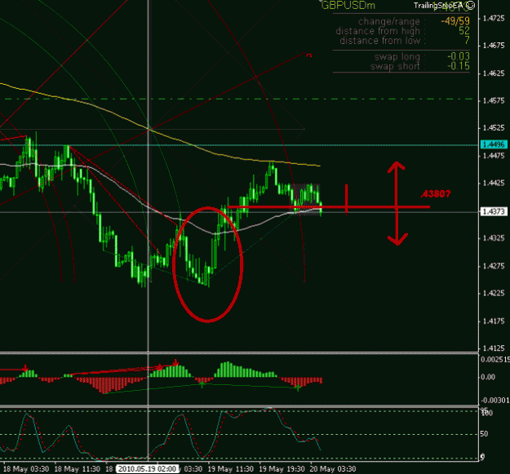Click the "swap short :" label
The image size is (510, 474).
397,66
